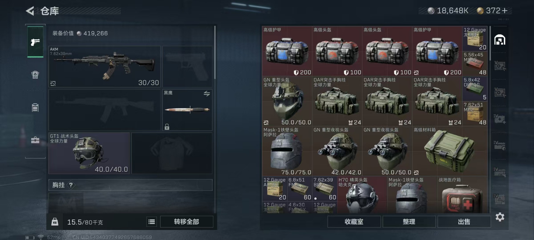This screenshot has height=240, width=534.
Task: Open the 收藏室 button
Action: [x=354, y=222]
